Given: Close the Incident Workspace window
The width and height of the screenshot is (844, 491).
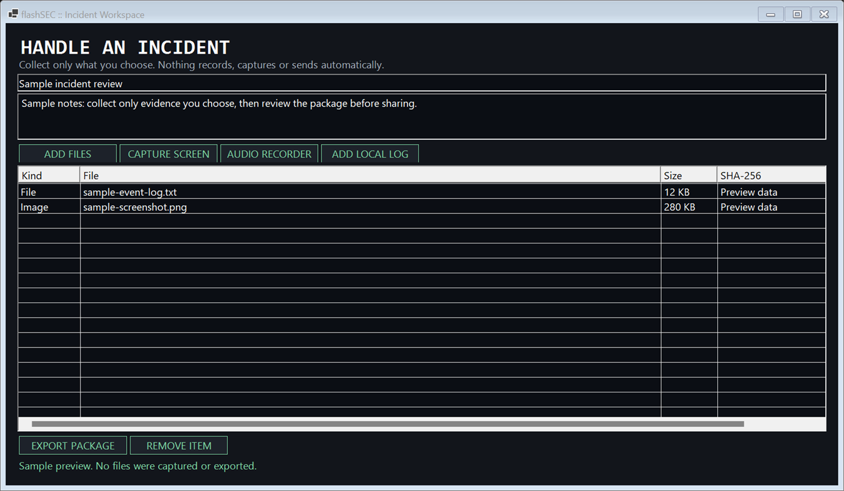Looking at the screenshot, I should pyautogui.click(x=824, y=14).
